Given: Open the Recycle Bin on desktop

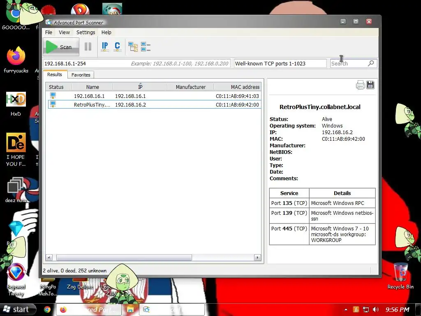Looking at the screenshot, I should coord(400,276).
